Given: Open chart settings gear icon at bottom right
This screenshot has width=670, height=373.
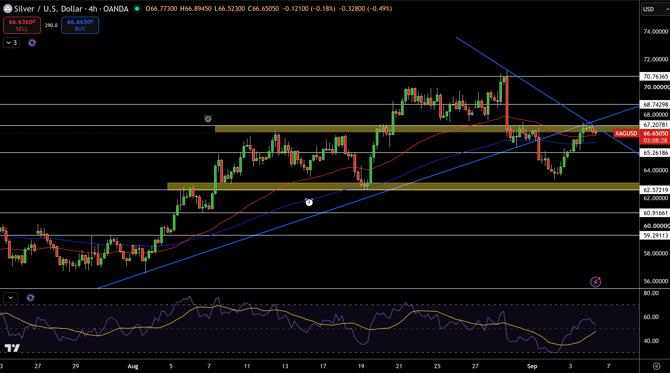Looking at the screenshot, I should [656, 366].
